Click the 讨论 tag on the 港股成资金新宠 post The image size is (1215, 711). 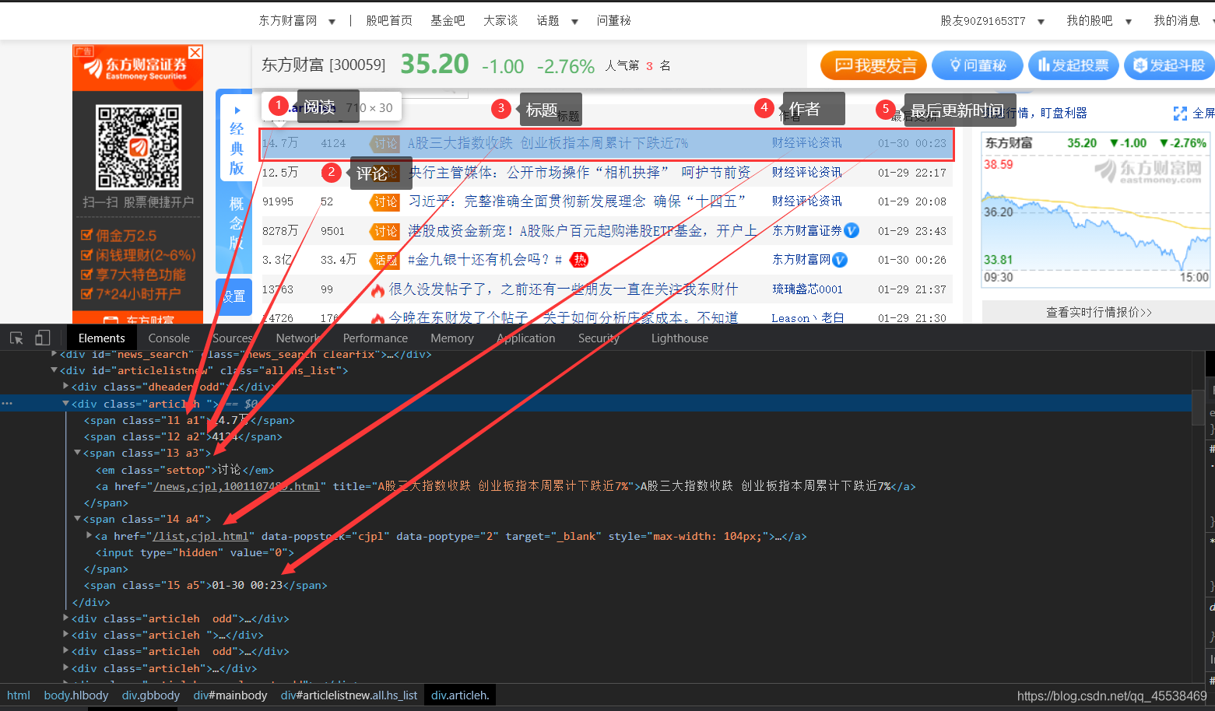coord(385,231)
